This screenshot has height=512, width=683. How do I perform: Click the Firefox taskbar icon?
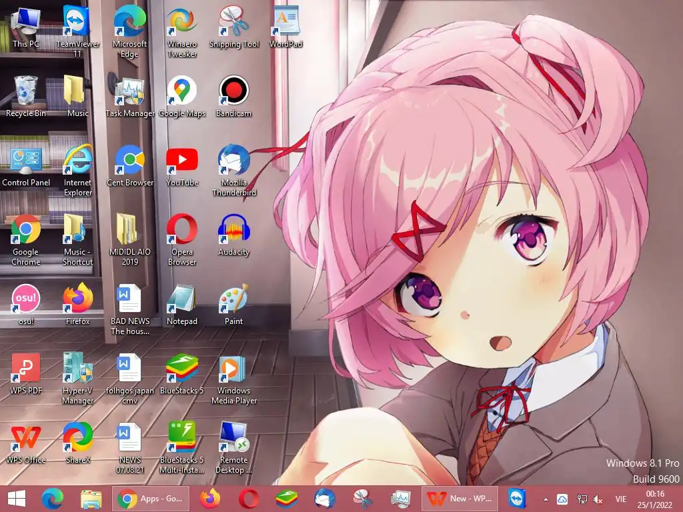[x=210, y=499]
